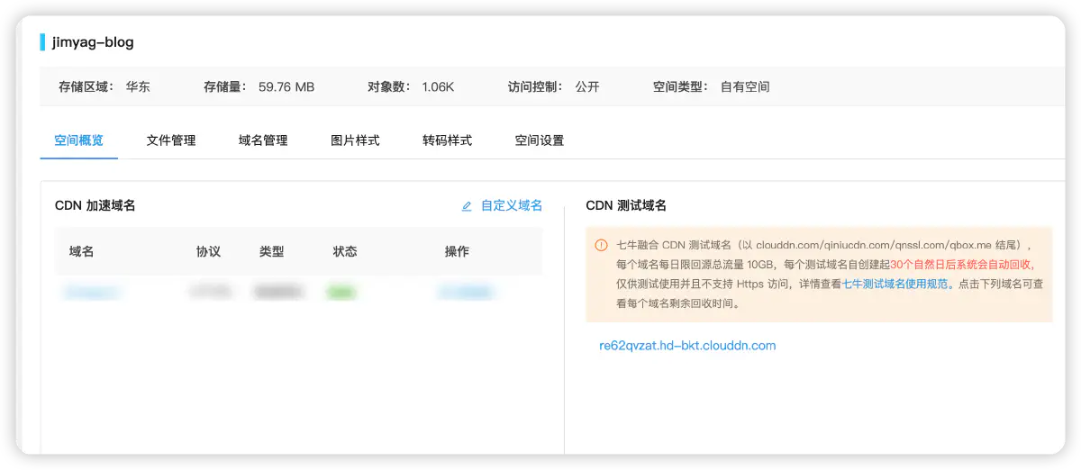Viewport: 1081px width, 470px height.
Task: Click the blurred domain name in table row
Action: point(92,292)
